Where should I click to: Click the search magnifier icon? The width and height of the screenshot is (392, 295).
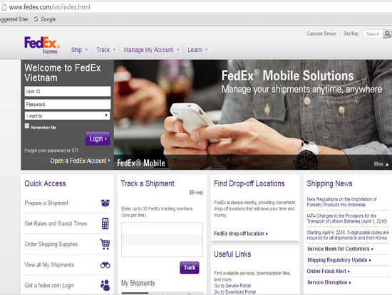point(387,33)
